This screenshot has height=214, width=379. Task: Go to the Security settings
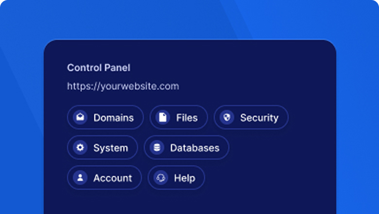259,118
